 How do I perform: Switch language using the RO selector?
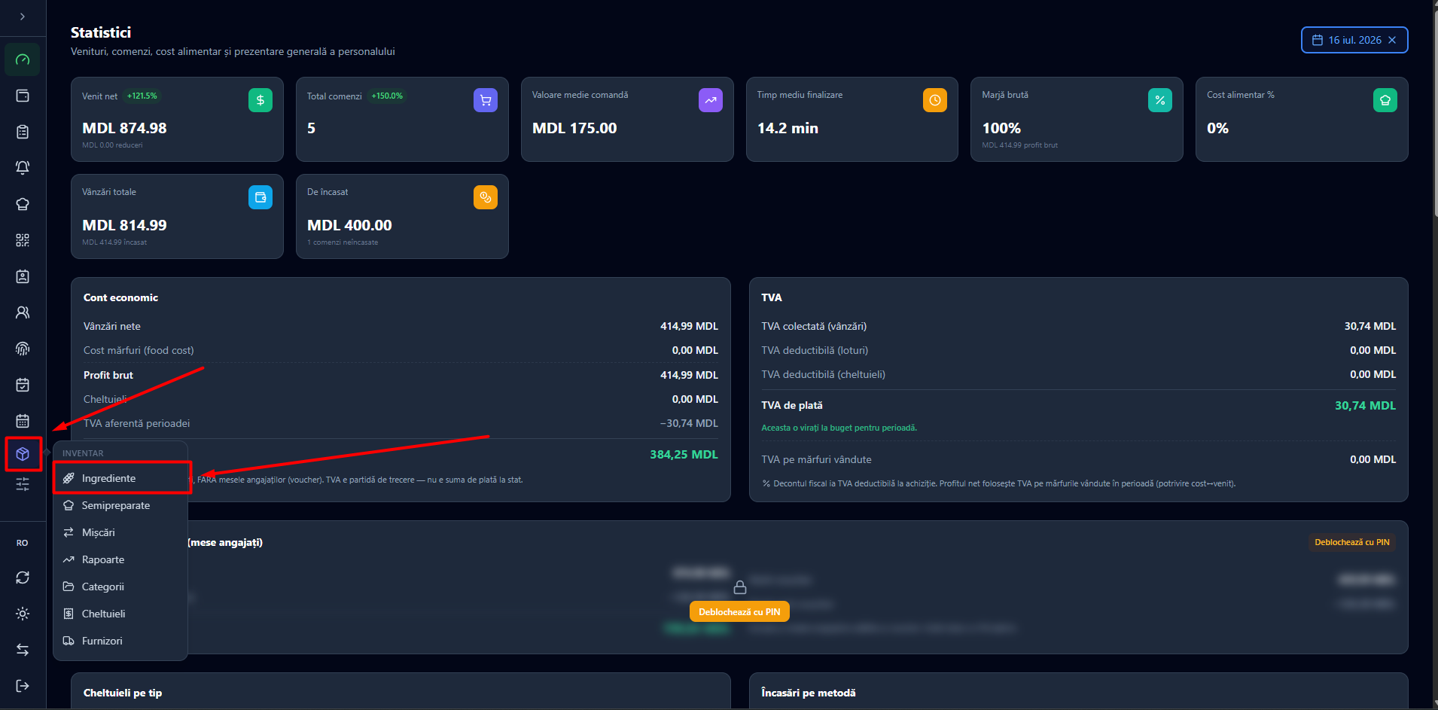[23, 543]
